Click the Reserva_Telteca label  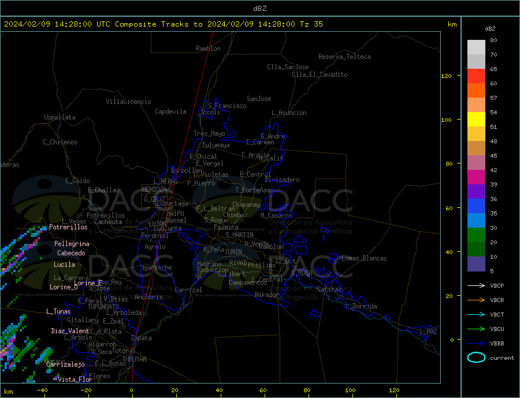(344, 57)
